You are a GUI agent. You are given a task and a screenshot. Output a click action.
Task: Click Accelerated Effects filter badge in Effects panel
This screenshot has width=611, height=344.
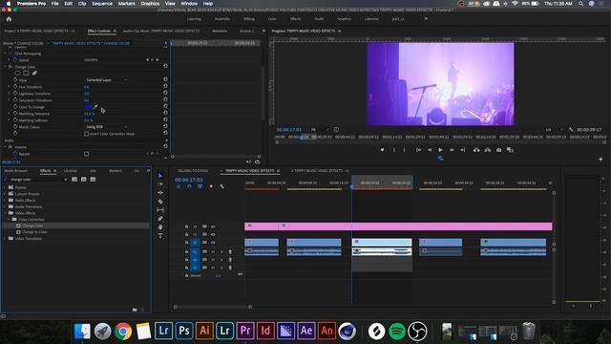(x=74, y=180)
